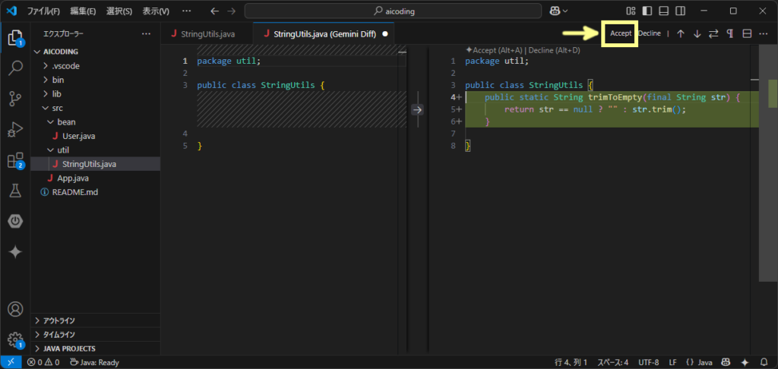This screenshot has height=369, width=778.
Task: Click the remote window indicator in status bar
Action: coord(11,363)
